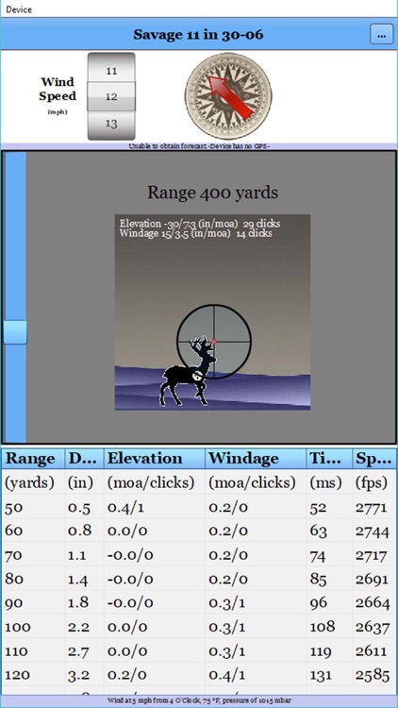Open the more options button beside the rifle name
The height and width of the screenshot is (708, 398).
coord(381,34)
